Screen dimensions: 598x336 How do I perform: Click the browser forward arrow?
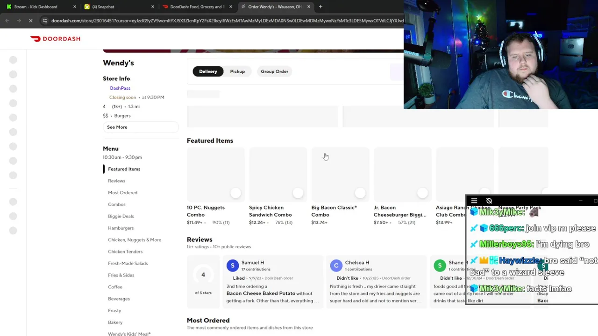tap(19, 21)
